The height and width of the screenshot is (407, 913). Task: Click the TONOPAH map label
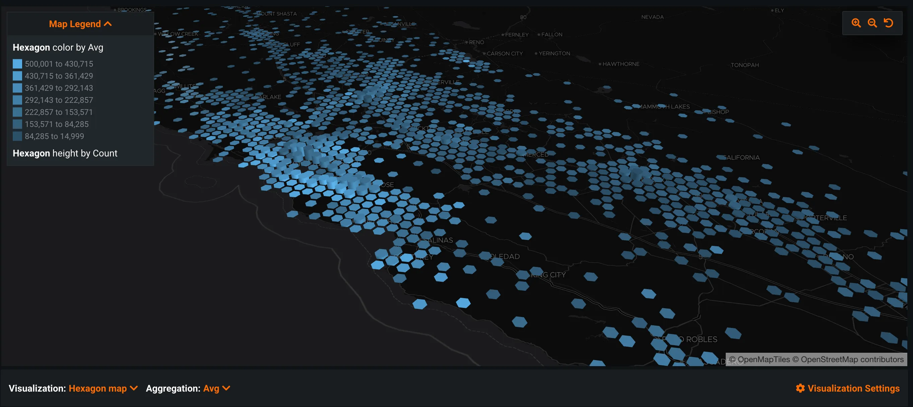point(744,65)
